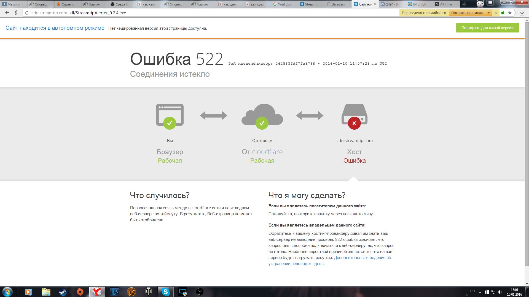Viewport: 529px width, 297px height.
Task: Switch to the 'Страниц' tab
Action: click(68, 4)
